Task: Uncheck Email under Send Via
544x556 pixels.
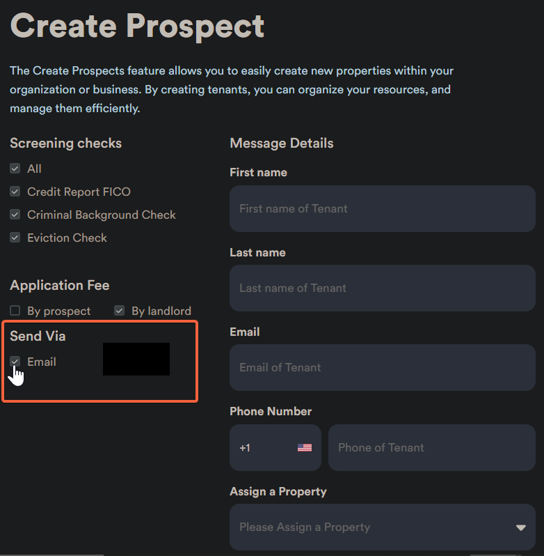Action: 15,362
